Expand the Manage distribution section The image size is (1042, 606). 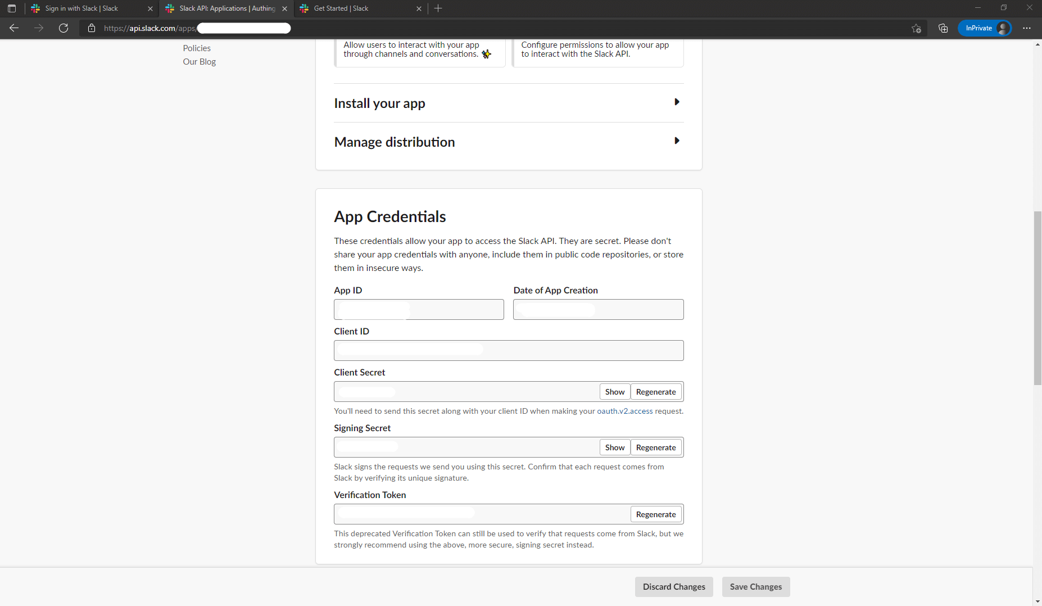click(677, 141)
